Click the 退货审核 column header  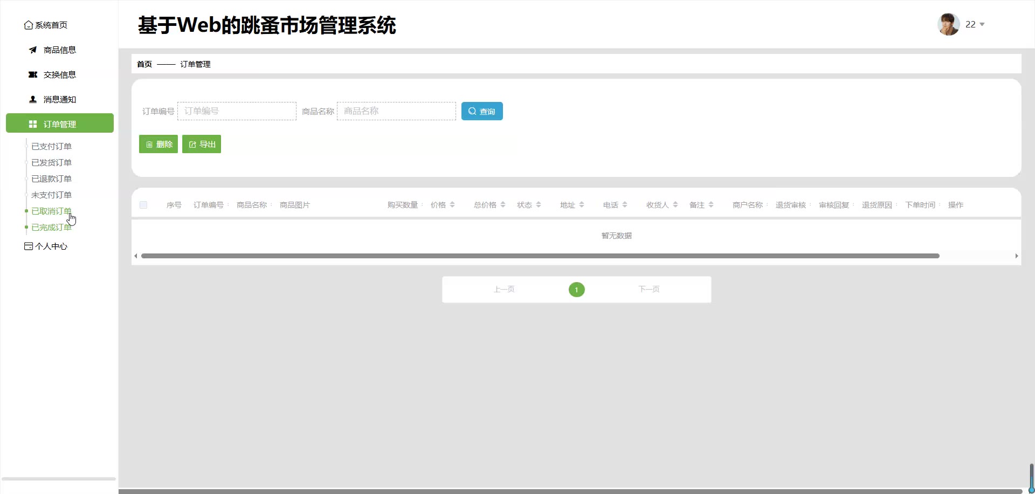coord(791,205)
